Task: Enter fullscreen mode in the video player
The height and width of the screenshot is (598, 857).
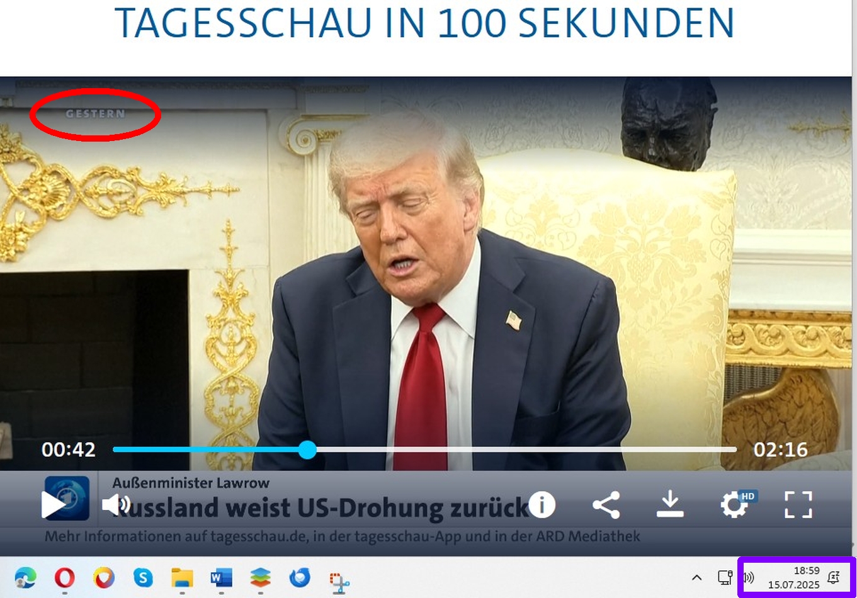Action: tap(798, 505)
